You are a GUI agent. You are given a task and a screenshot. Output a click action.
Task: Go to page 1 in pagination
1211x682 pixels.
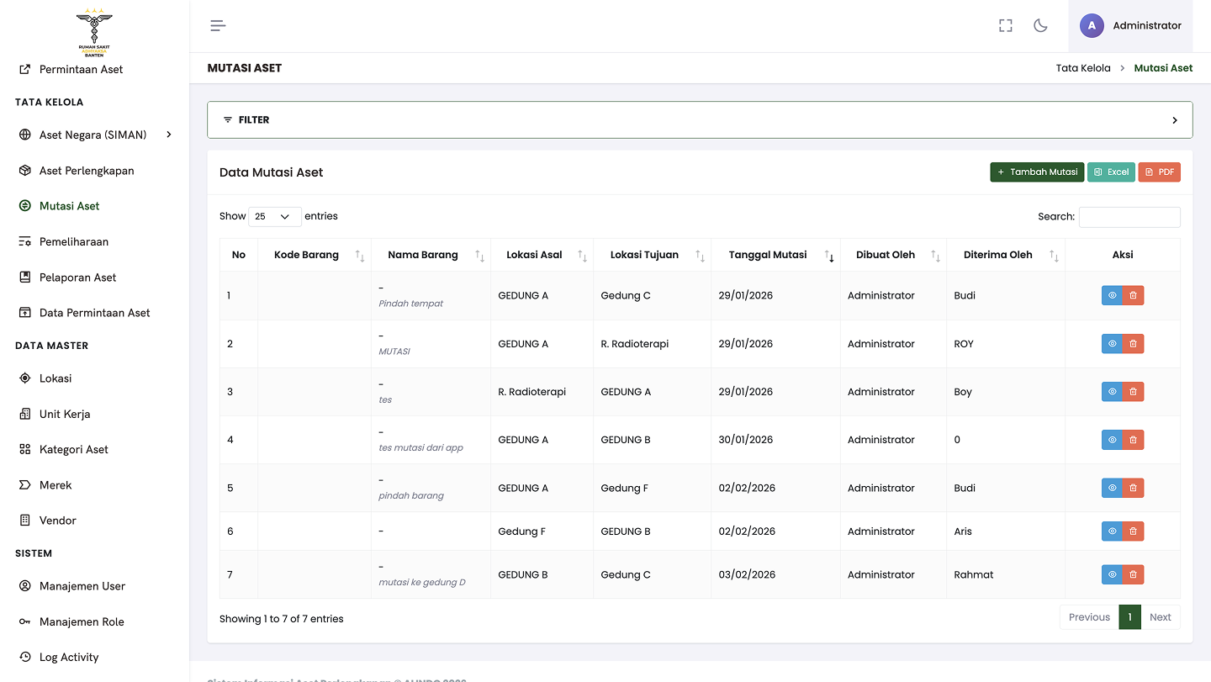pos(1129,617)
